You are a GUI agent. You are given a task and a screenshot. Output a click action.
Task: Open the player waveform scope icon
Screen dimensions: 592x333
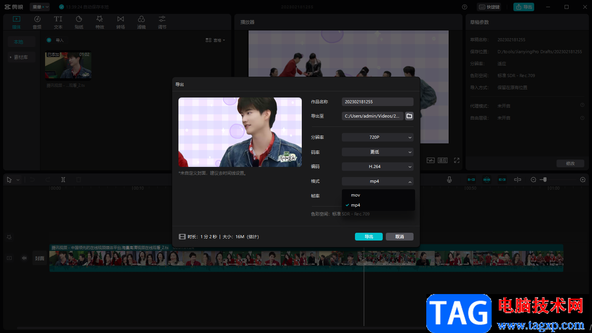pyautogui.click(x=431, y=160)
